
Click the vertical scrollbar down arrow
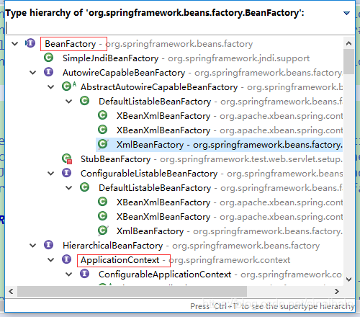(348, 280)
